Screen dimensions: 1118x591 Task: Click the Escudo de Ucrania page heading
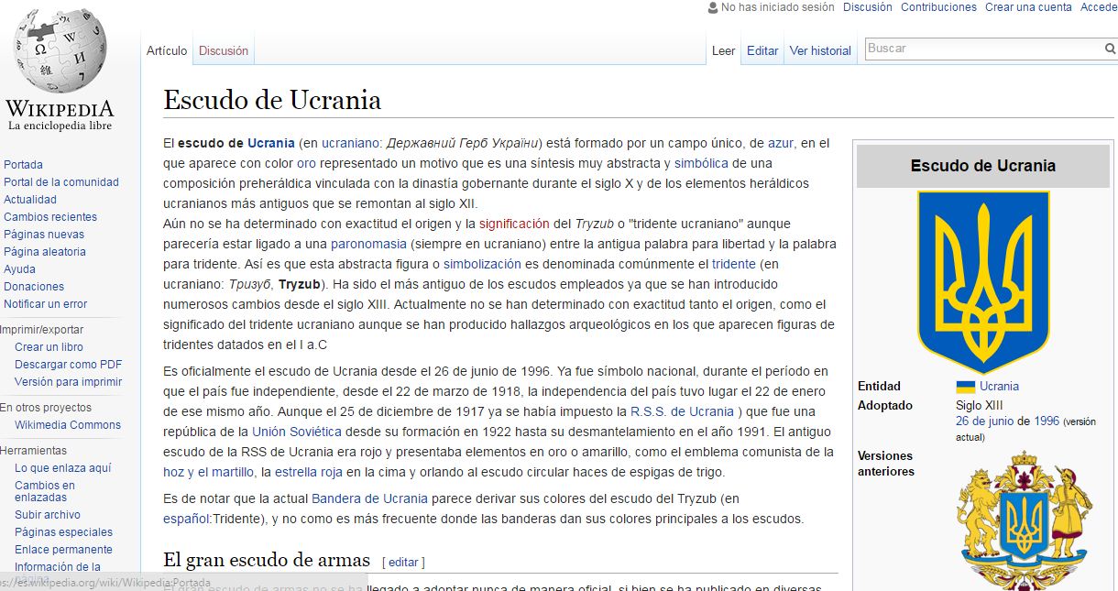272,100
